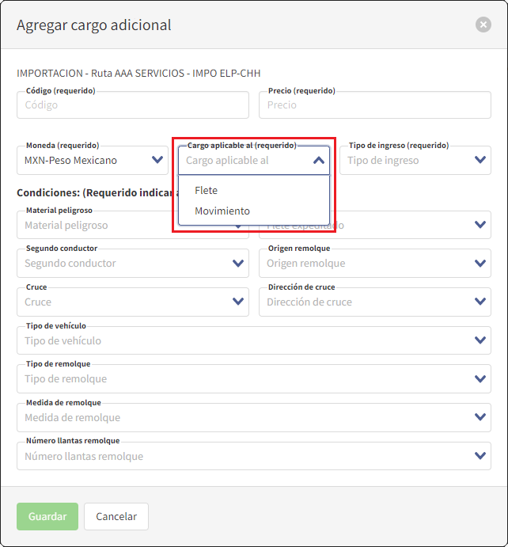
Task: Click the Precio input field
Action: click(x=374, y=105)
